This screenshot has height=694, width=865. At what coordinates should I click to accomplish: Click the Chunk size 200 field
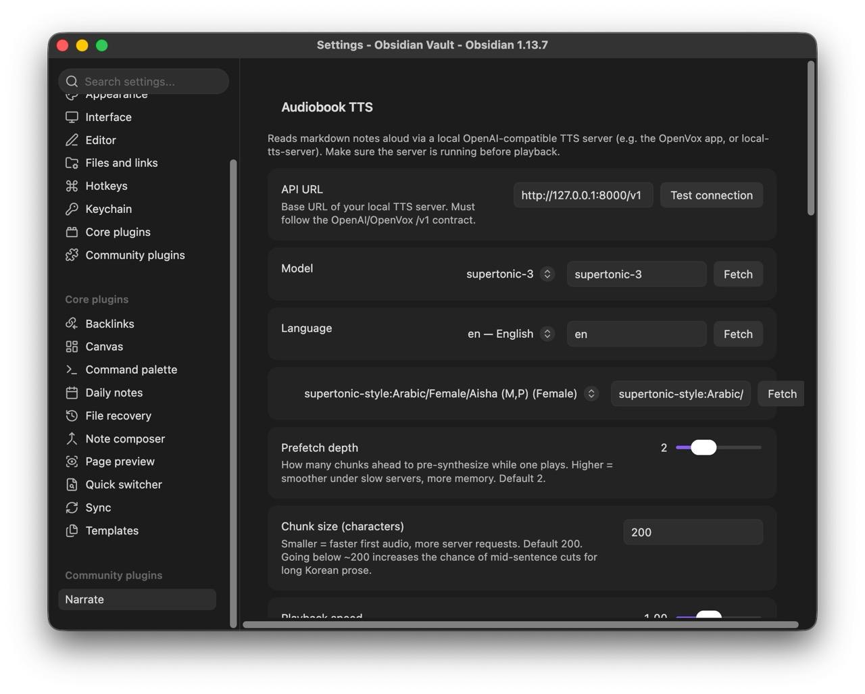(x=693, y=532)
